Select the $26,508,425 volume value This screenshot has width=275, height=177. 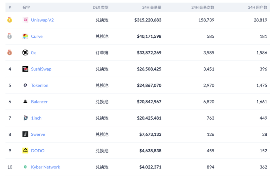149,69
